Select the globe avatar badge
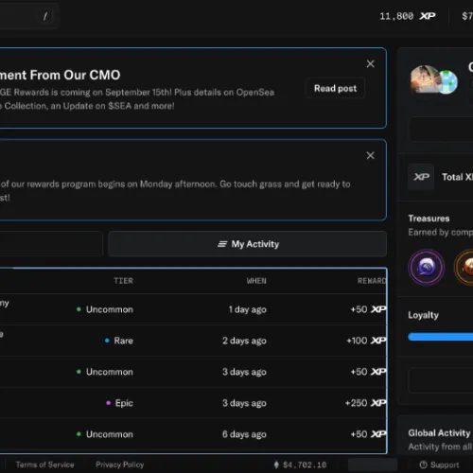Screen dimensions: 473x473 (447, 82)
